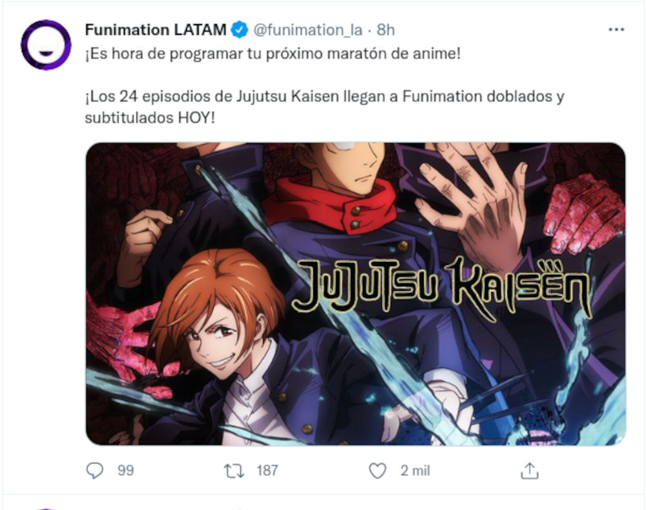Viewport: 646px width, 510px height.
Task: Open the Jujutsu Kaisen promotional image
Action: [x=355, y=294]
